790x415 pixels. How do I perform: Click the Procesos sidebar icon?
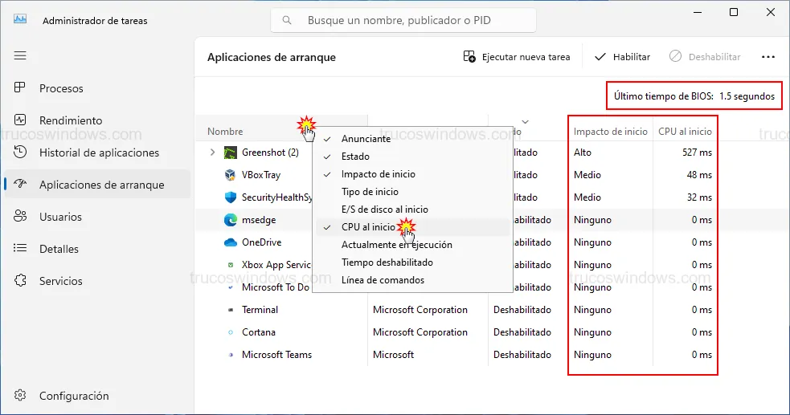(20, 88)
